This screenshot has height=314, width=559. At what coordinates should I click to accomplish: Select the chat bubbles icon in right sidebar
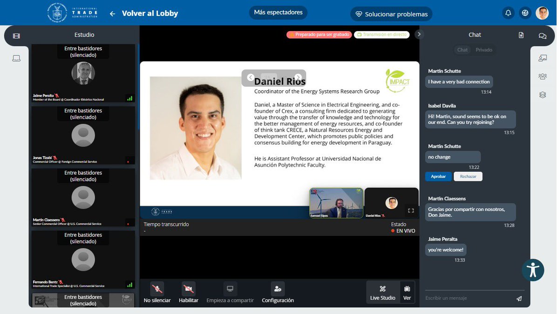coord(542,36)
